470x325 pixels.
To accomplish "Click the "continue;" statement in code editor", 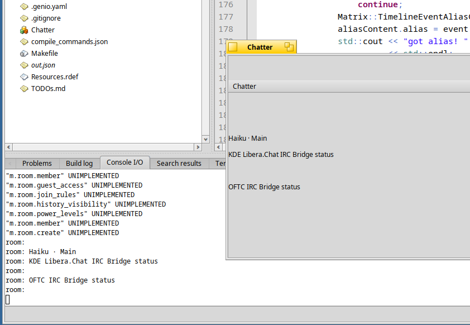I will pyautogui.click(x=380, y=4).
